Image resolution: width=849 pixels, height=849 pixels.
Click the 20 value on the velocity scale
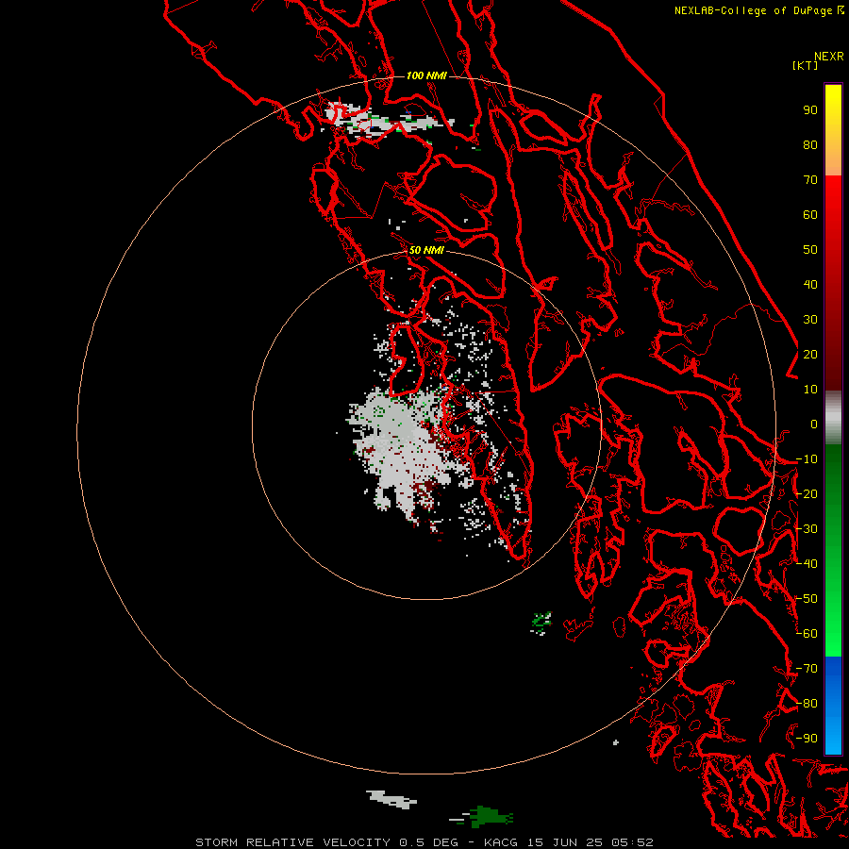810,355
